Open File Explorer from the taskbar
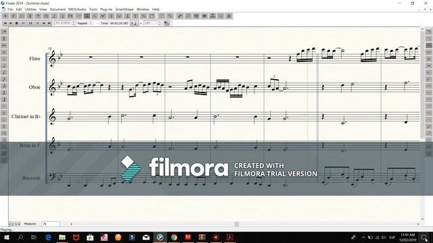The width and height of the screenshot is (433, 243). (x=62, y=237)
